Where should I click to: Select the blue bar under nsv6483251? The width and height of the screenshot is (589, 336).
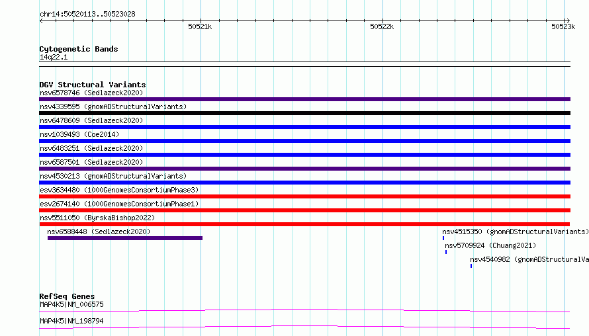[304, 155]
